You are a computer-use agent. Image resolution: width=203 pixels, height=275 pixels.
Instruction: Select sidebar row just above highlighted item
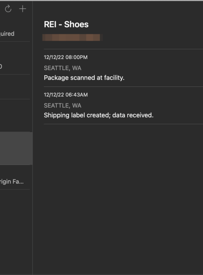point(15,115)
